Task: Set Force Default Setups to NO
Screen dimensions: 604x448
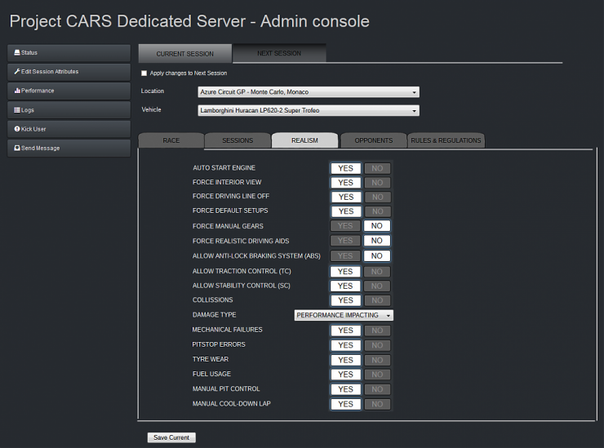Action: (377, 211)
